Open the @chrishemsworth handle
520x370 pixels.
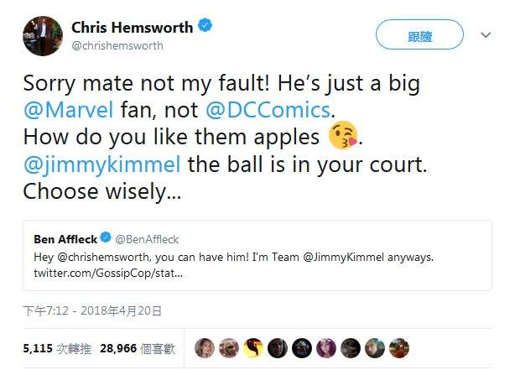pyautogui.click(x=117, y=46)
